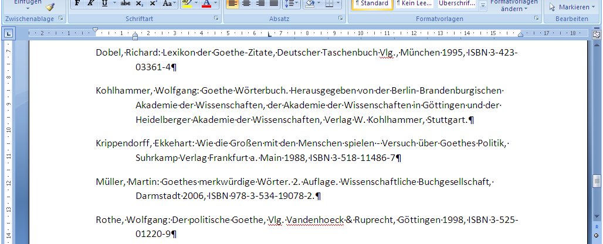Image resolution: width=603 pixels, height=244 pixels.
Task: Click the name 'Krippendorff' in the document
Action: (123, 143)
